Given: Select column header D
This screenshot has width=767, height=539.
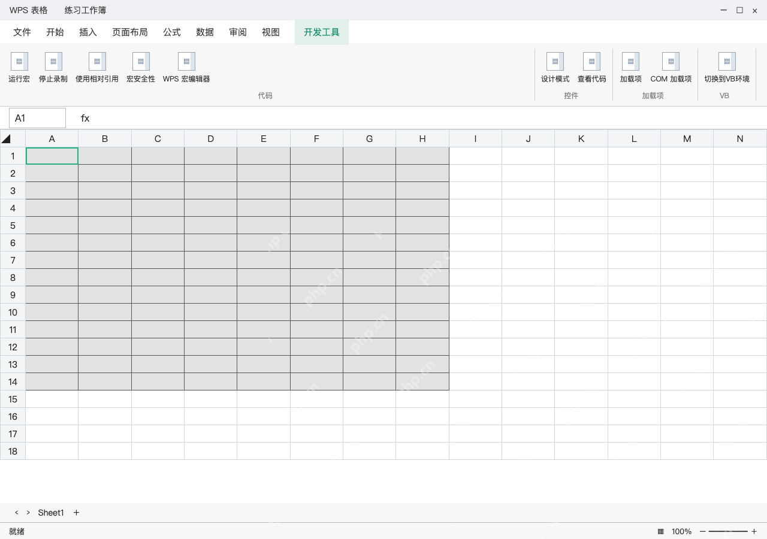Looking at the screenshot, I should tap(211, 138).
